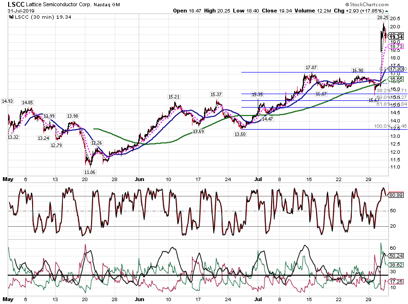
Task: Click the 15.21 price label in June
Action: click(x=174, y=97)
